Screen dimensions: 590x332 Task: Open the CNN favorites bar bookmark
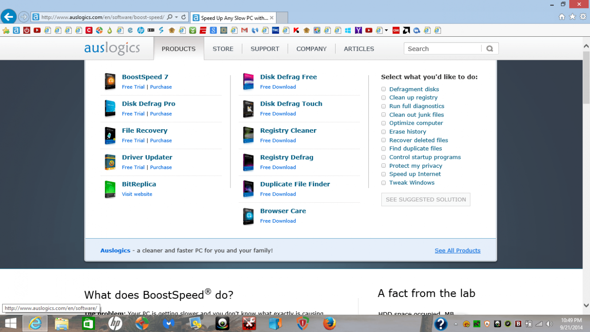396,31
